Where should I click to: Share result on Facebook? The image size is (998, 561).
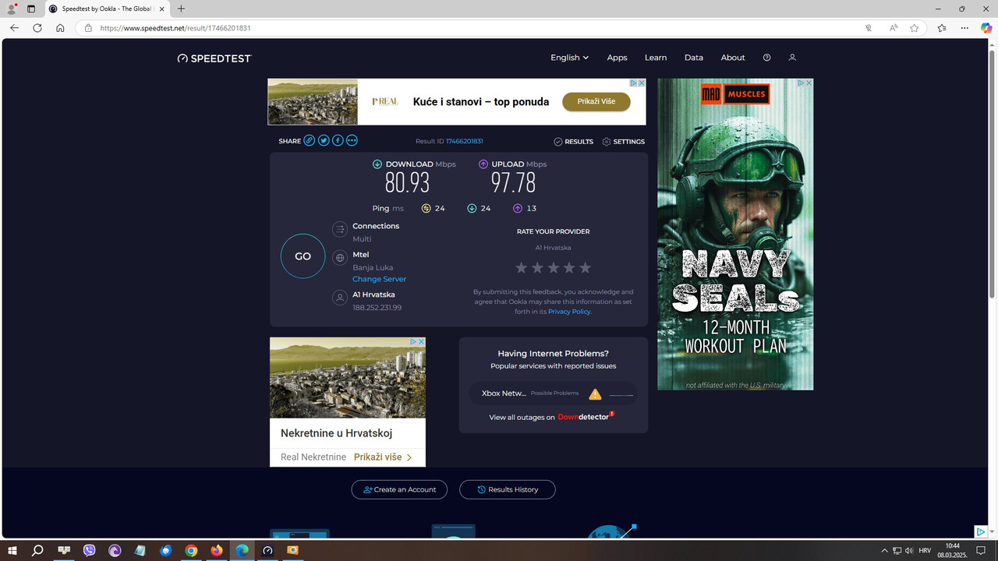point(338,140)
